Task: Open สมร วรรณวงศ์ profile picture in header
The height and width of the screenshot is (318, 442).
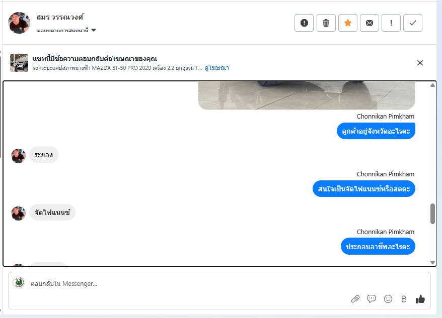Action: (x=19, y=23)
